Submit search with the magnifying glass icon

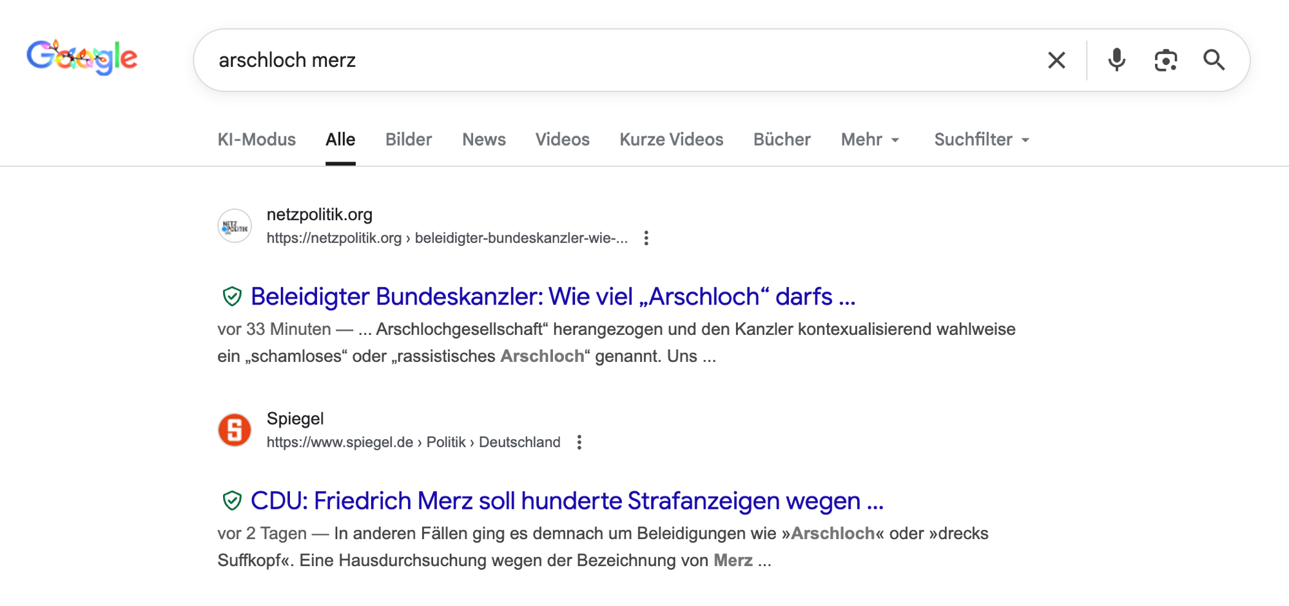click(1214, 60)
